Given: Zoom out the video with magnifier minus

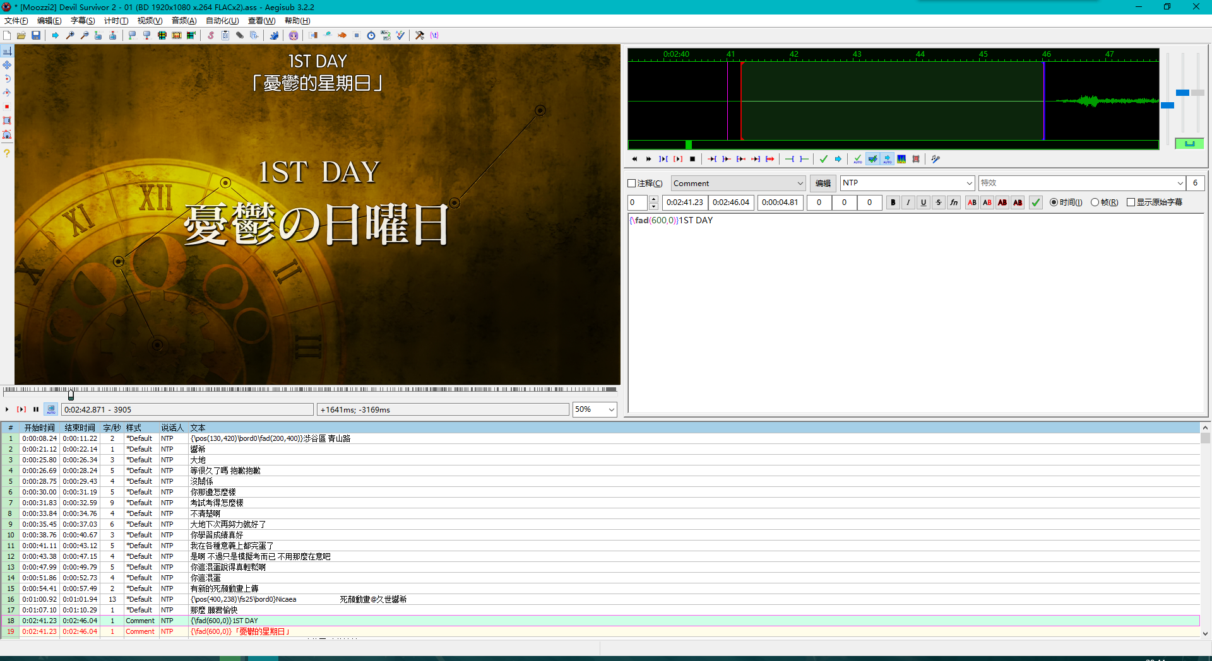Looking at the screenshot, I should click(84, 35).
